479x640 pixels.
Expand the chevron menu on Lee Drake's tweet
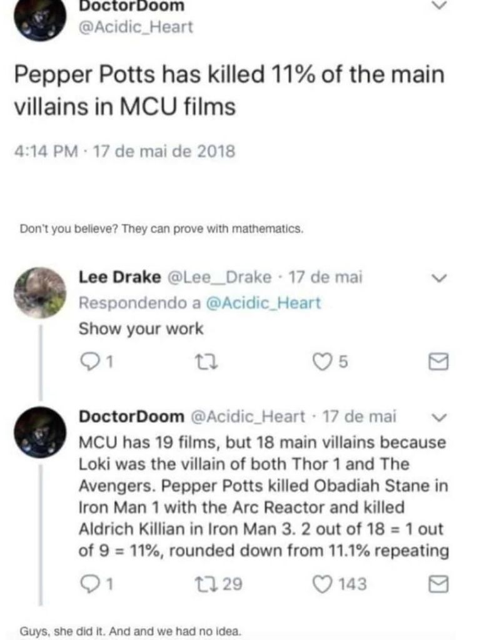440,278
